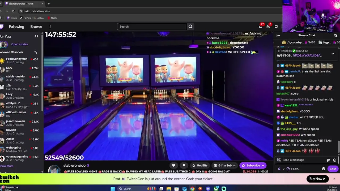Click the channel points 53.5K balance
The width and height of the screenshot is (340, 191).
[292, 169]
